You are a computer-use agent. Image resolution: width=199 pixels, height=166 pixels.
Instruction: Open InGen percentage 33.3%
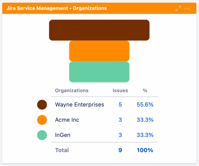pos(145,135)
